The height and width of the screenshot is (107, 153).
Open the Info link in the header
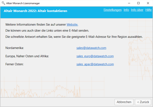point(126,10)
